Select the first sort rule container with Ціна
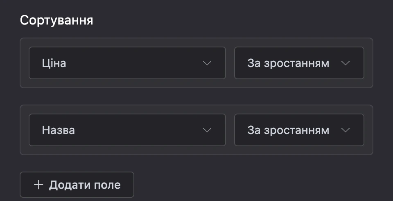This screenshot has width=393, height=201. (196, 63)
